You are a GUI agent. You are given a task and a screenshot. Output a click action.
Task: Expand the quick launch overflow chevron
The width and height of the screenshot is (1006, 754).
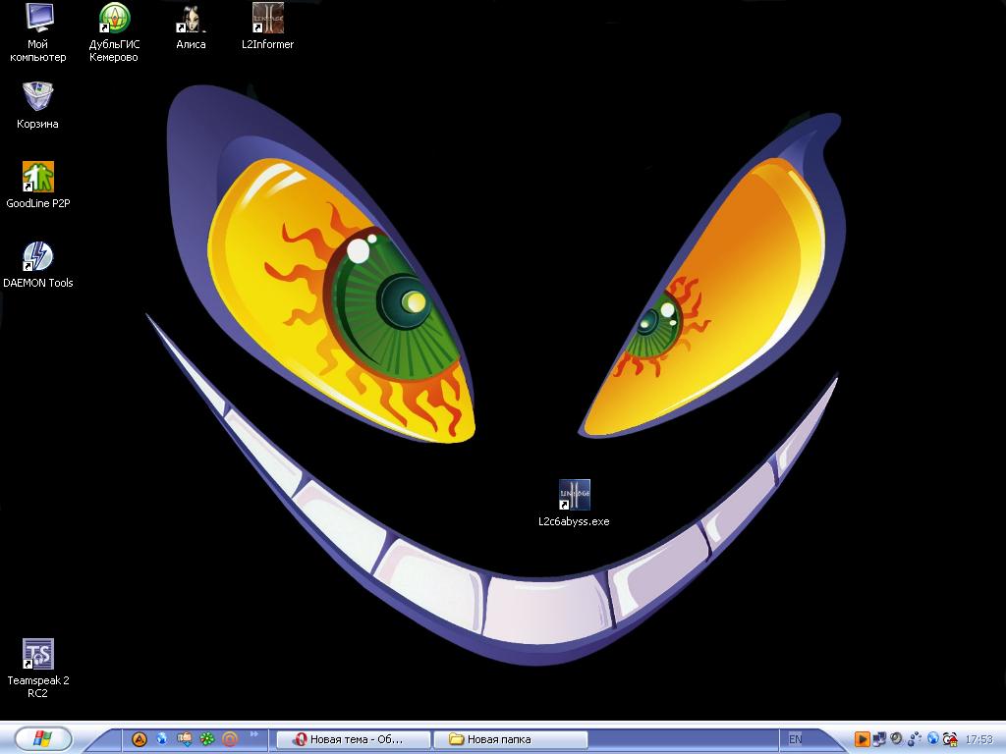tap(254, 734)
